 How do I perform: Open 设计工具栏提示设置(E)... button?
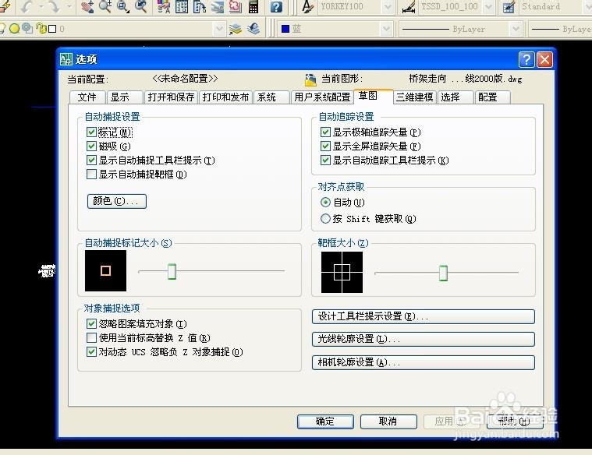424,316
